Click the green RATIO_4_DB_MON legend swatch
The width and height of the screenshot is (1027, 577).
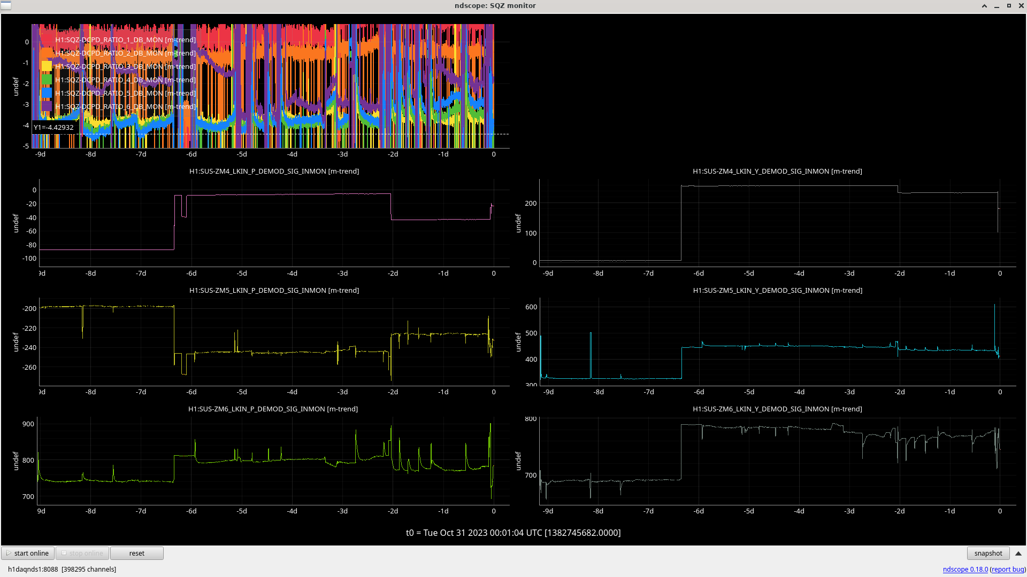pos(47,80)
